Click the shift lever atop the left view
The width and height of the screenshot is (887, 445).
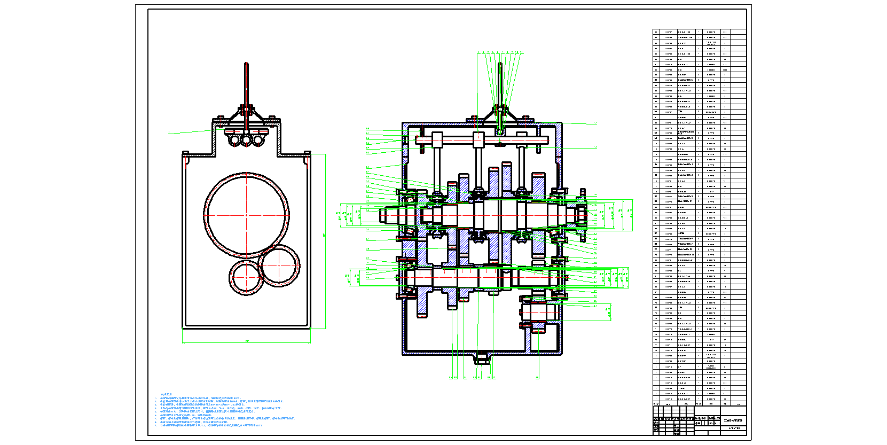pyautogui.click(x=246, y=85)
